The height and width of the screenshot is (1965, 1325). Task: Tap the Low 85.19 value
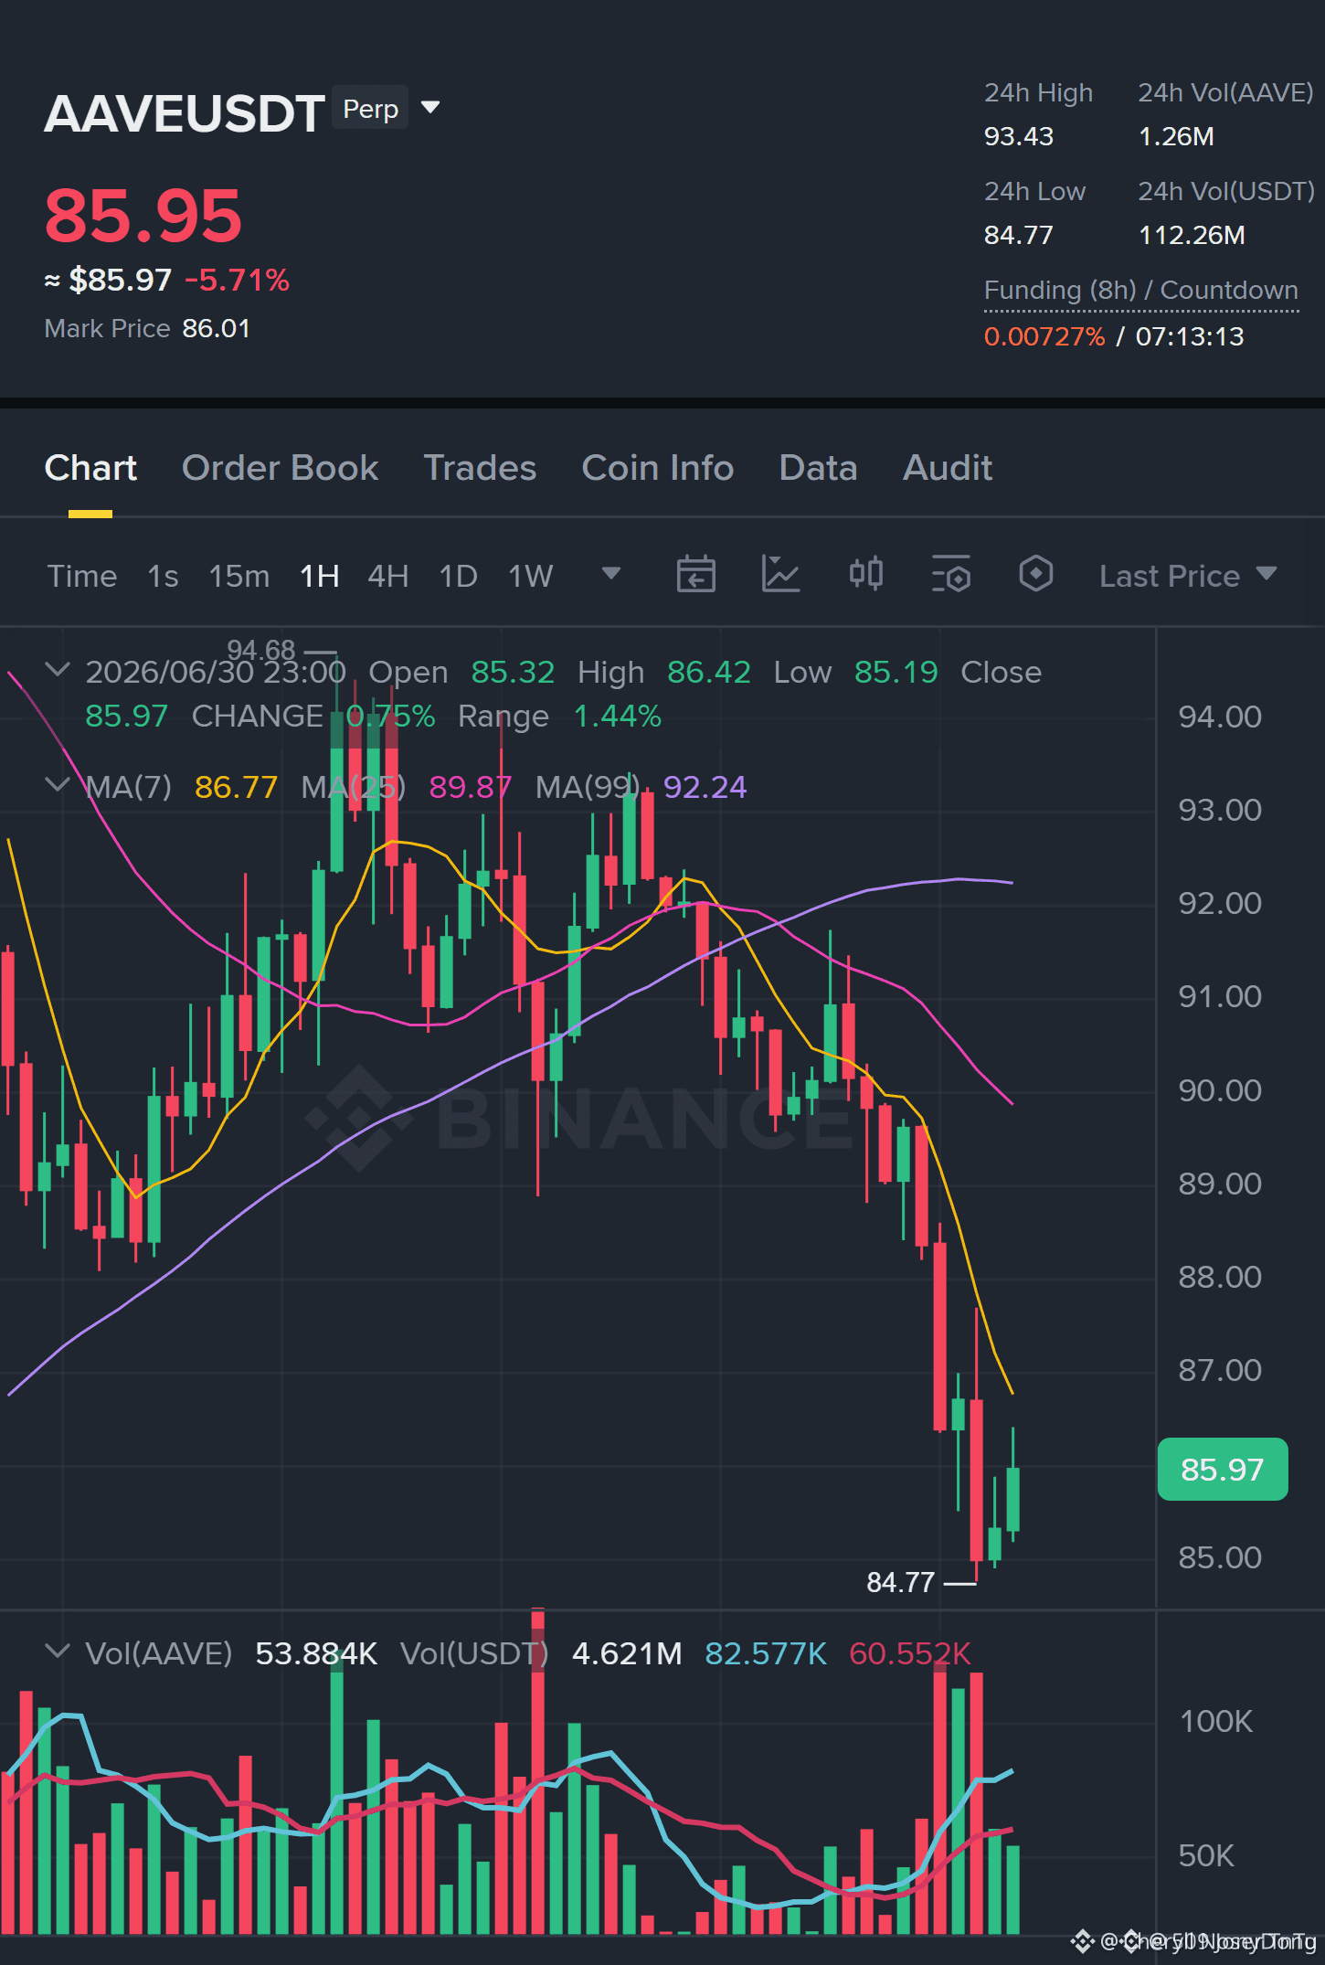pyautogui.click(x=896, y=672)
